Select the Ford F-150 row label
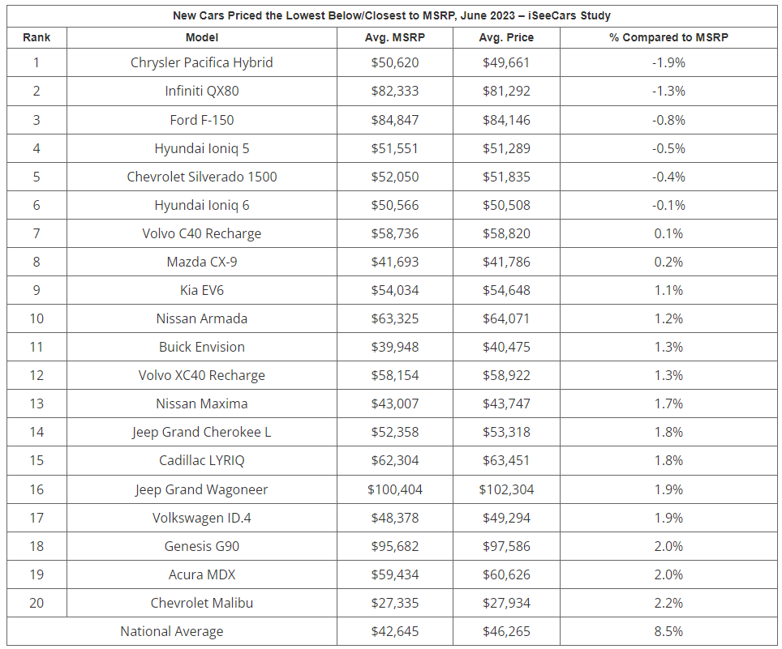Image resolution: width=782 pixels, height=649 pixels. 201,120
